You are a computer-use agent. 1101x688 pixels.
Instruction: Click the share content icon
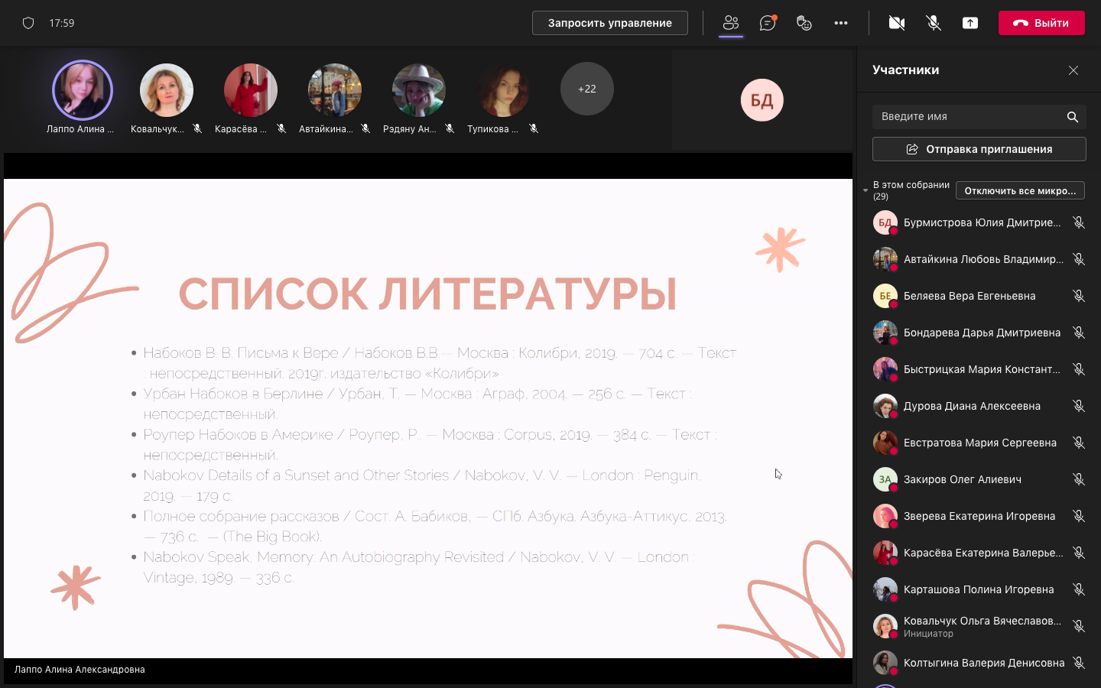tap(970, 23)
